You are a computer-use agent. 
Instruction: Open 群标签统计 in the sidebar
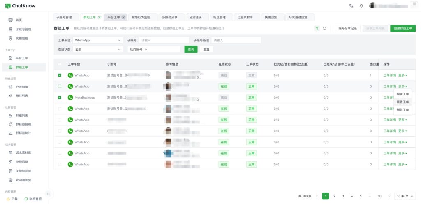24,133
